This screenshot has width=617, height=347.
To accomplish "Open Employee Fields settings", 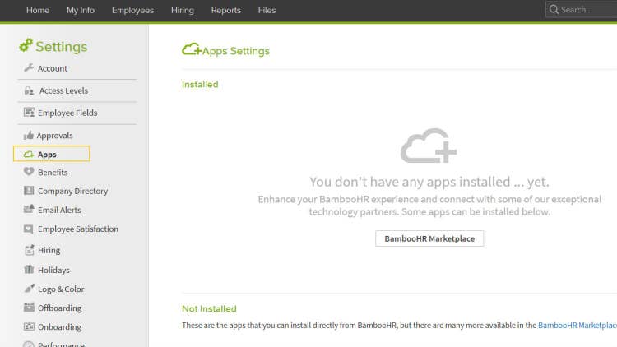I will point(67,113).
